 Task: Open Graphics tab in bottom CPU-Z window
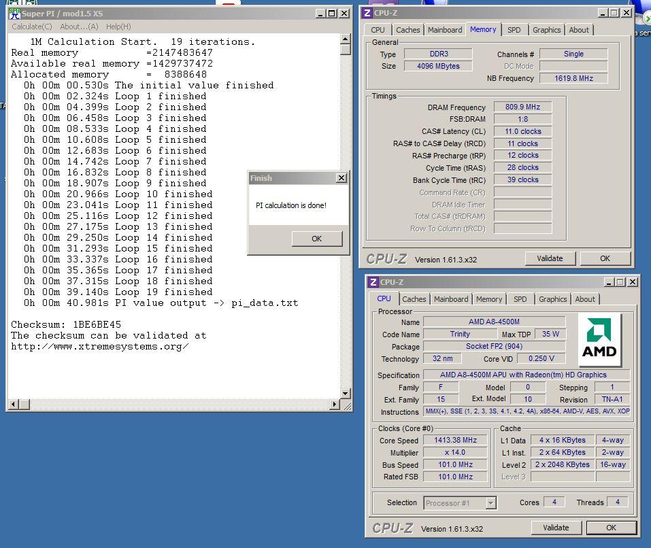pyautogui.click(x=552, y=299)
